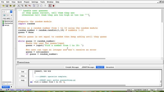Select the Run I/O tab
164x92 pixels.
pos(100,67)
